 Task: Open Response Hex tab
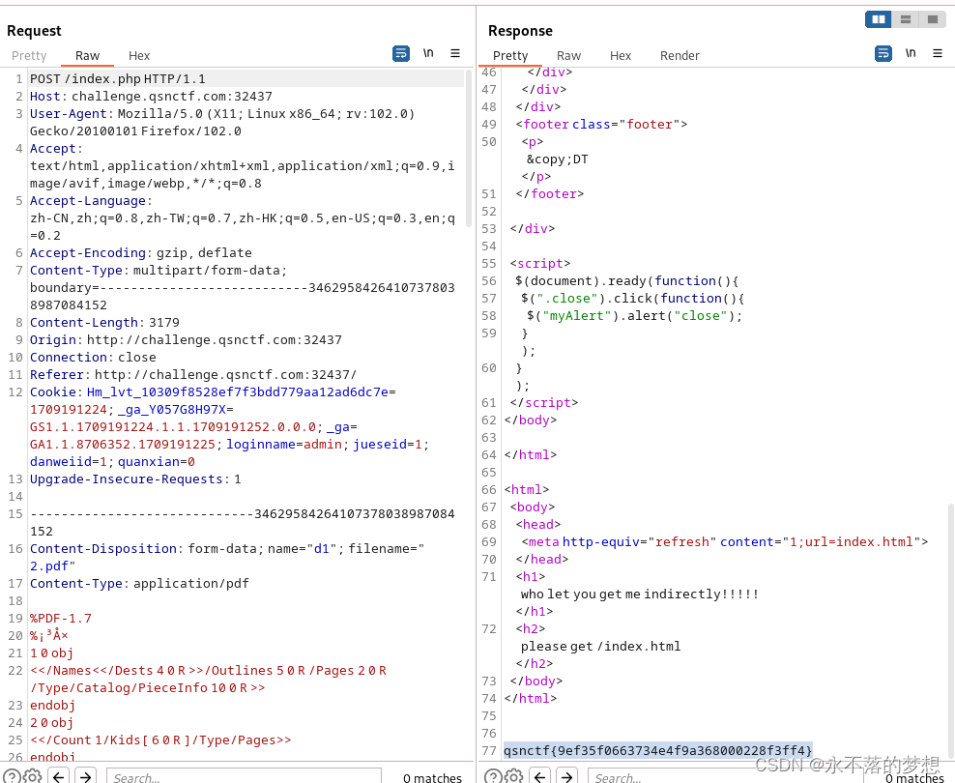click(620, 55)
